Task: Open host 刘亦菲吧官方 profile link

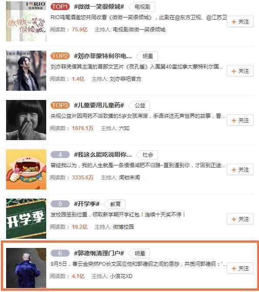Action: [125, 79]
